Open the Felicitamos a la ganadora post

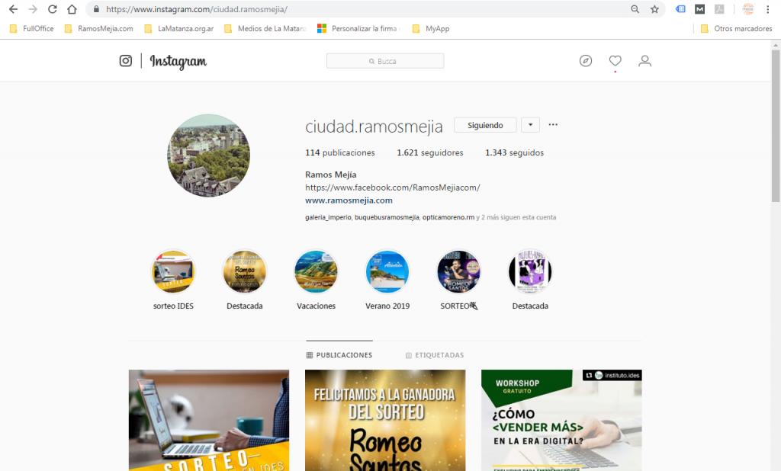coord(385,420)
